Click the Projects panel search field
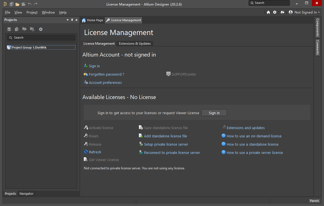Image resolution: width=324 pixels, height=206 pixels. [41, 38]
